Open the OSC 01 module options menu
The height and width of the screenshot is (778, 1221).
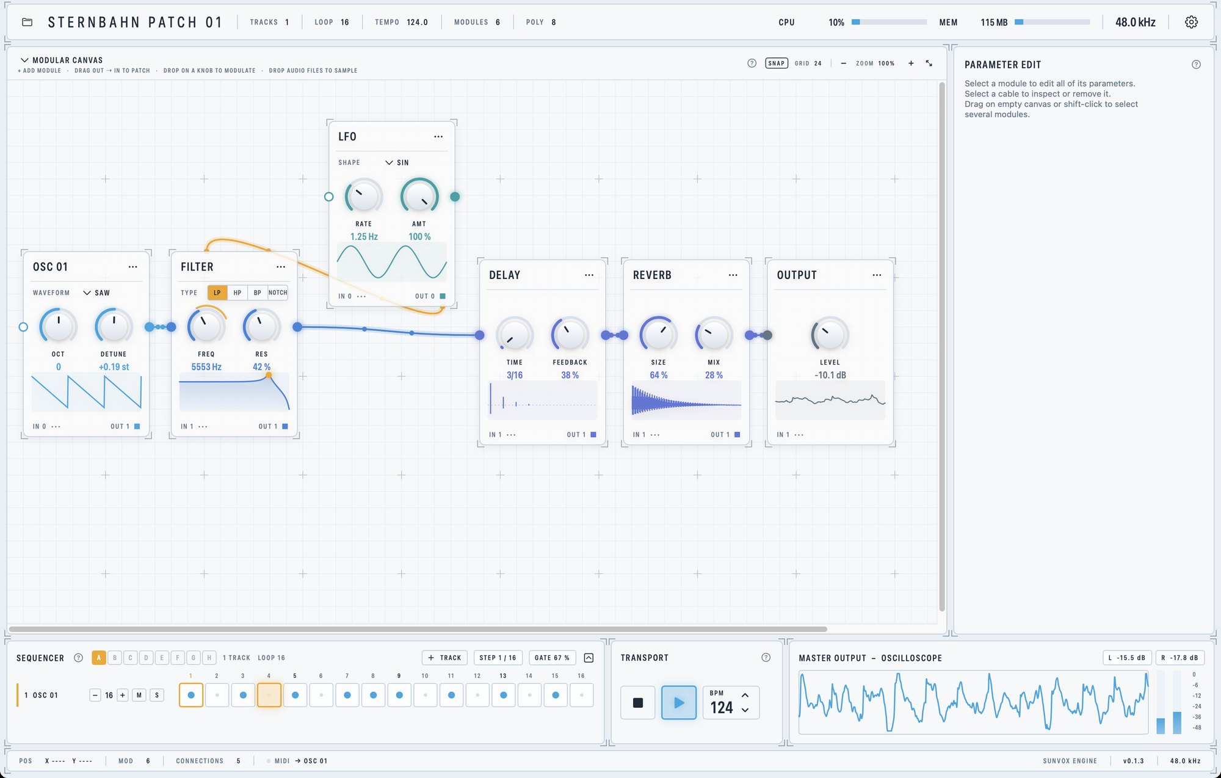[x=132, y=267]
